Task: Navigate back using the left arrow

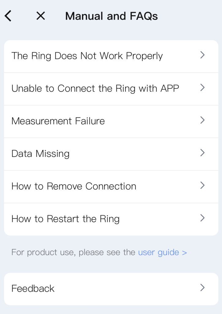Action: pos(8,15)
